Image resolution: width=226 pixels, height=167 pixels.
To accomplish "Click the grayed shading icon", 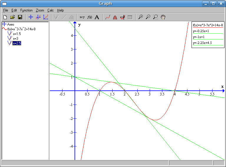I will click(72, 17).
